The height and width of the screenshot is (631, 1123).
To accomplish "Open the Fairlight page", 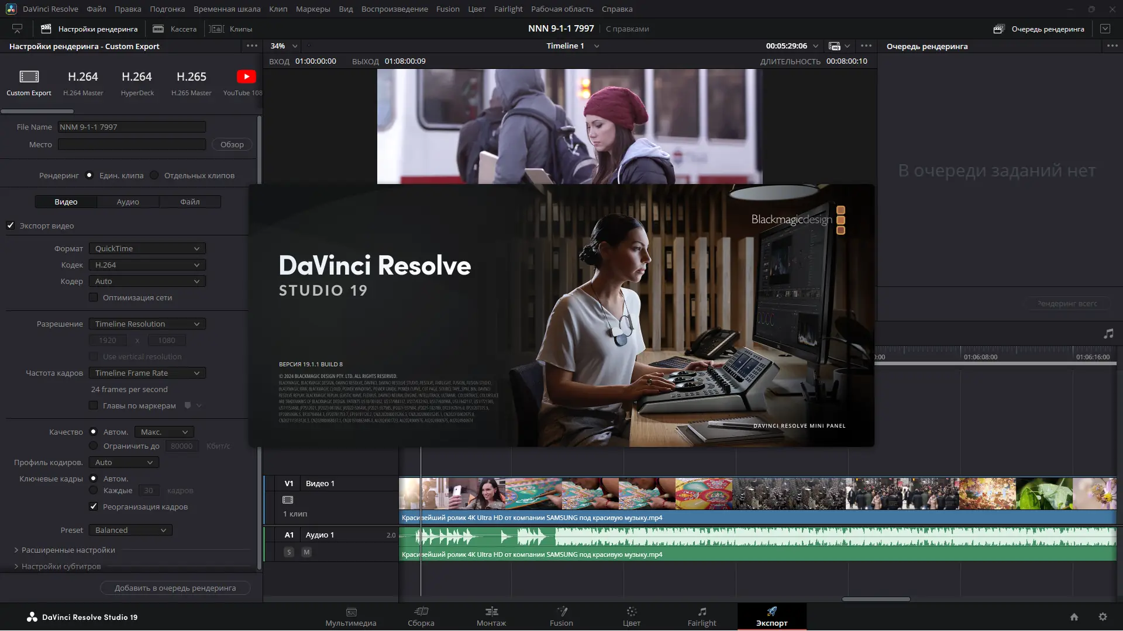I will pos(701,616).
